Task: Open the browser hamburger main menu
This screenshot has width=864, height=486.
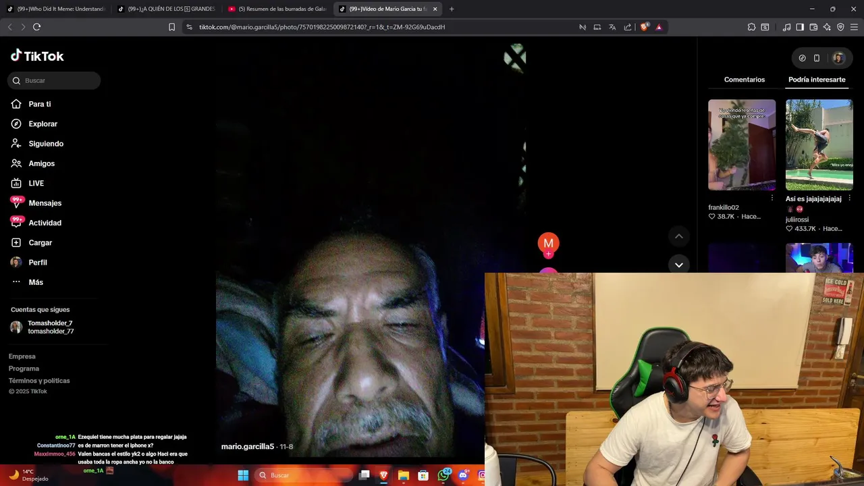Action: pos(855,27)
